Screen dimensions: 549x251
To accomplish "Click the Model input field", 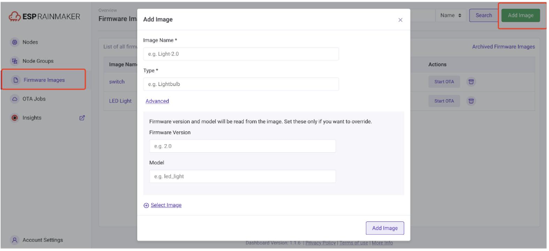I will pyautogui.click(x=243, y=177).
